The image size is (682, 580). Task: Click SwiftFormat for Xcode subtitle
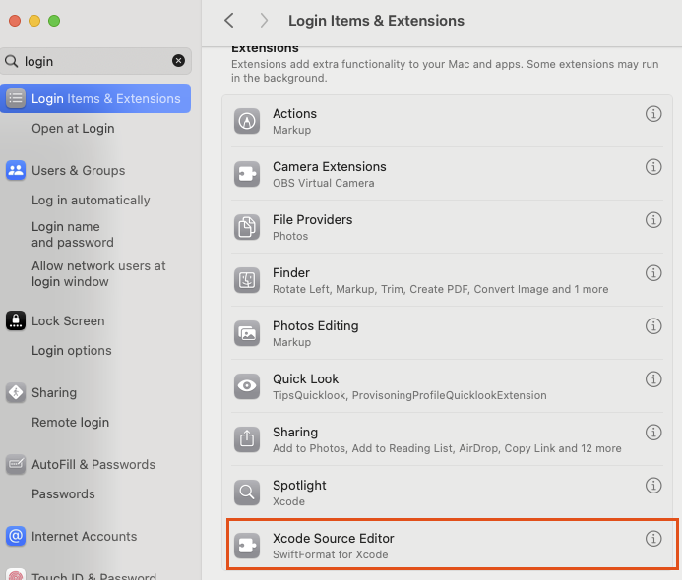tap(331, 554)
